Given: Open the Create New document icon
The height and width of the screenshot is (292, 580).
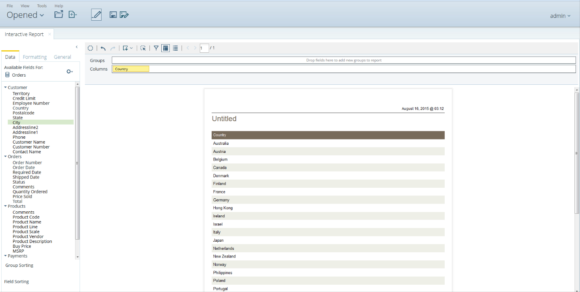Looking at the screenshot, I should [73, 15].
